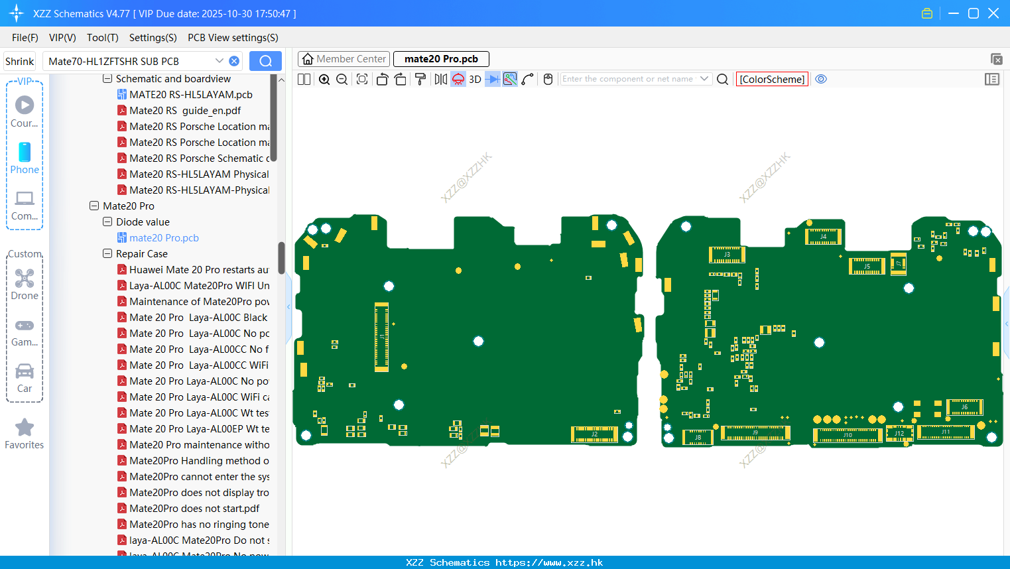Open the Member Center tab
Image resolution: width=1010 pixels, height=569 pixels.
(x=344, y=59)
